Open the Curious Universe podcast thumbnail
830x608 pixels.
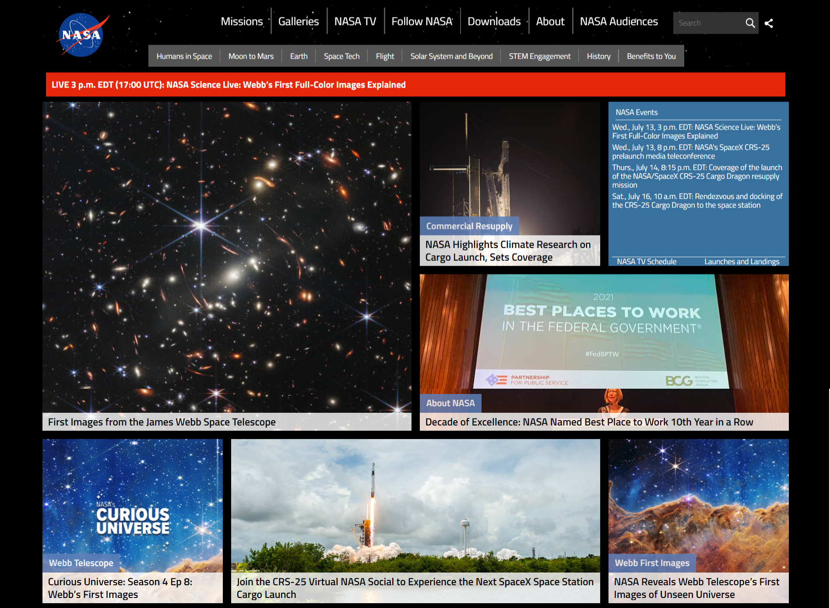click(x=133, y=497)
